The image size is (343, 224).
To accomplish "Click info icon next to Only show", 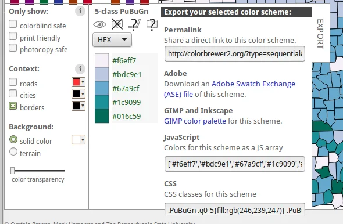I will [80, 10].
